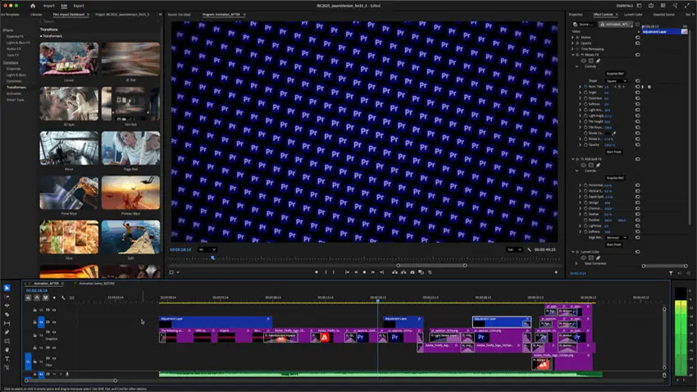Click the Mosaic FX ellipse mask icon
697x392 pixels.
point(584,61)
